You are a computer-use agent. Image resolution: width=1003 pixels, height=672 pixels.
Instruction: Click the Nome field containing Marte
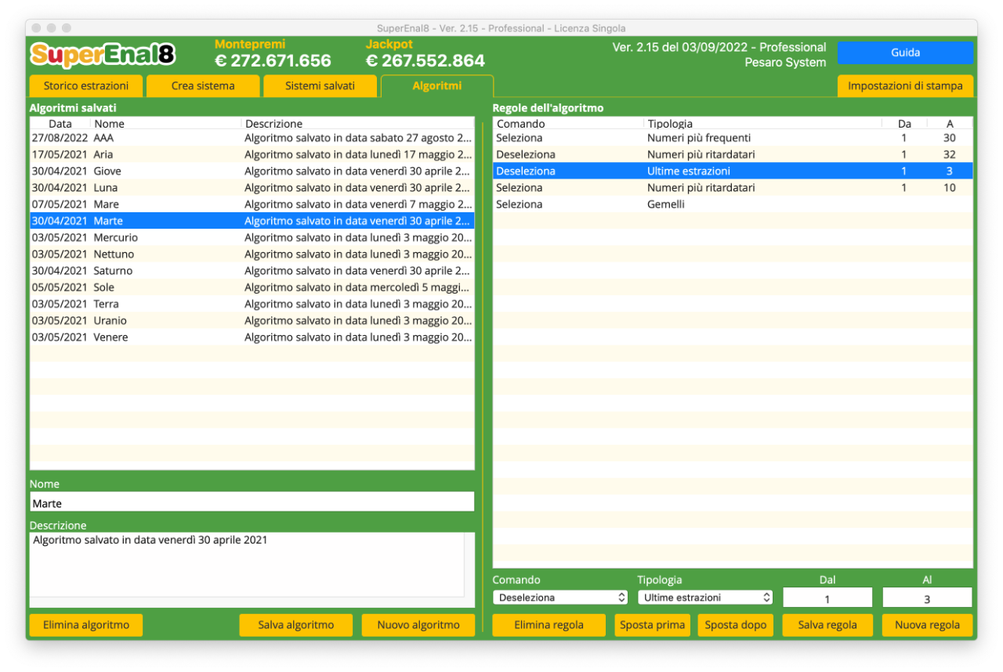click(x=252, y=502)
